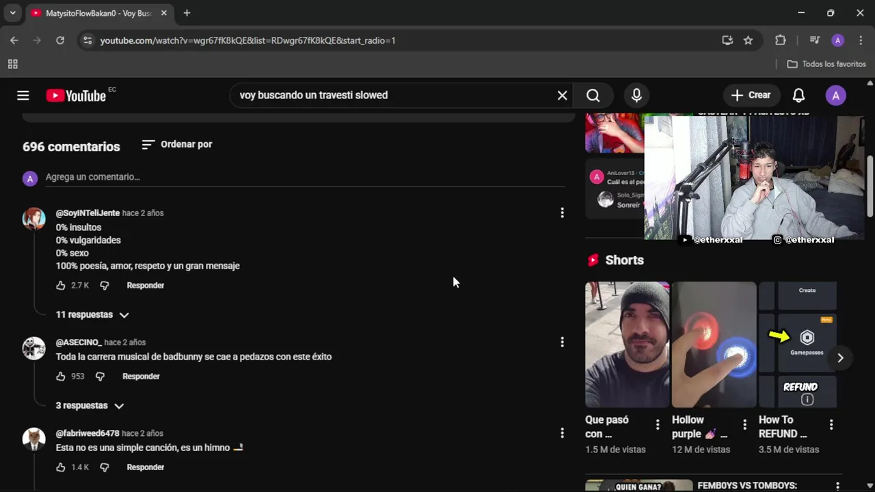The image size is (875, 492).
Task: Click the install app icon in address bar
Action: [x=727, y=40]
